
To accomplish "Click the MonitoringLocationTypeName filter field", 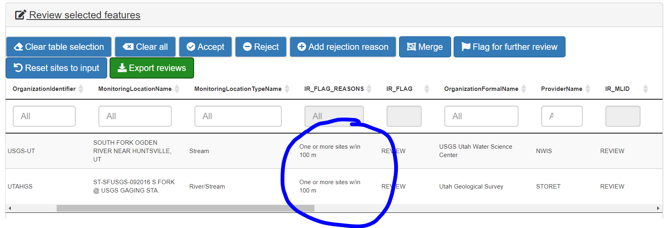I will [238, 116].
